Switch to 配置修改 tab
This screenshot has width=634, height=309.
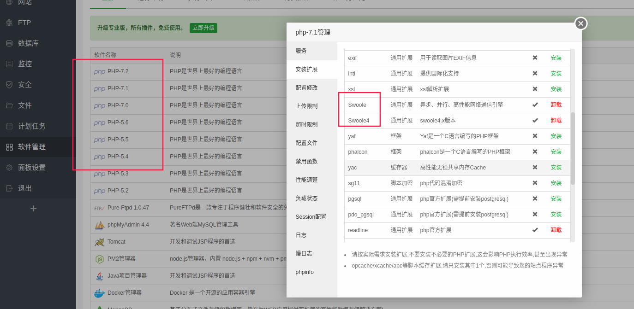(312, 87)
